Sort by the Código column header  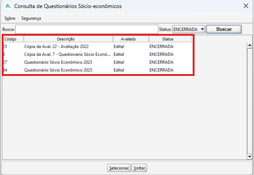[x=13, y=39]
